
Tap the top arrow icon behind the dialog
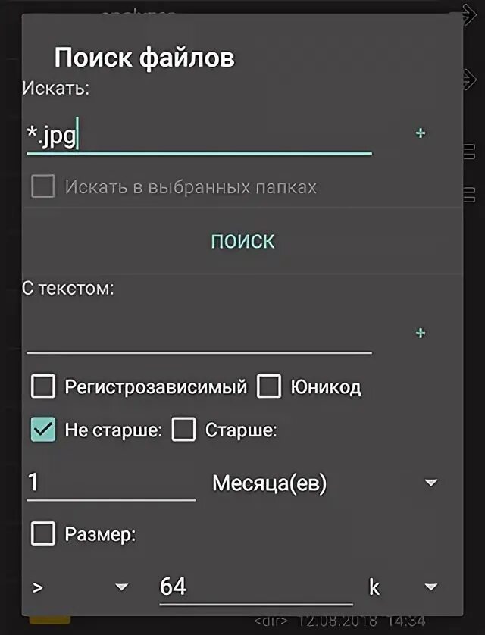470,14
